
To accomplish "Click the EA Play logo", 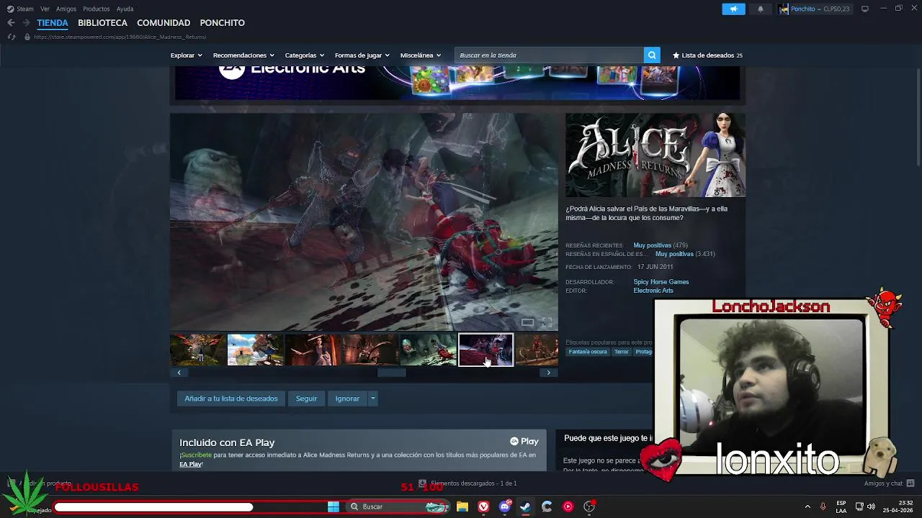I will 524,442.
